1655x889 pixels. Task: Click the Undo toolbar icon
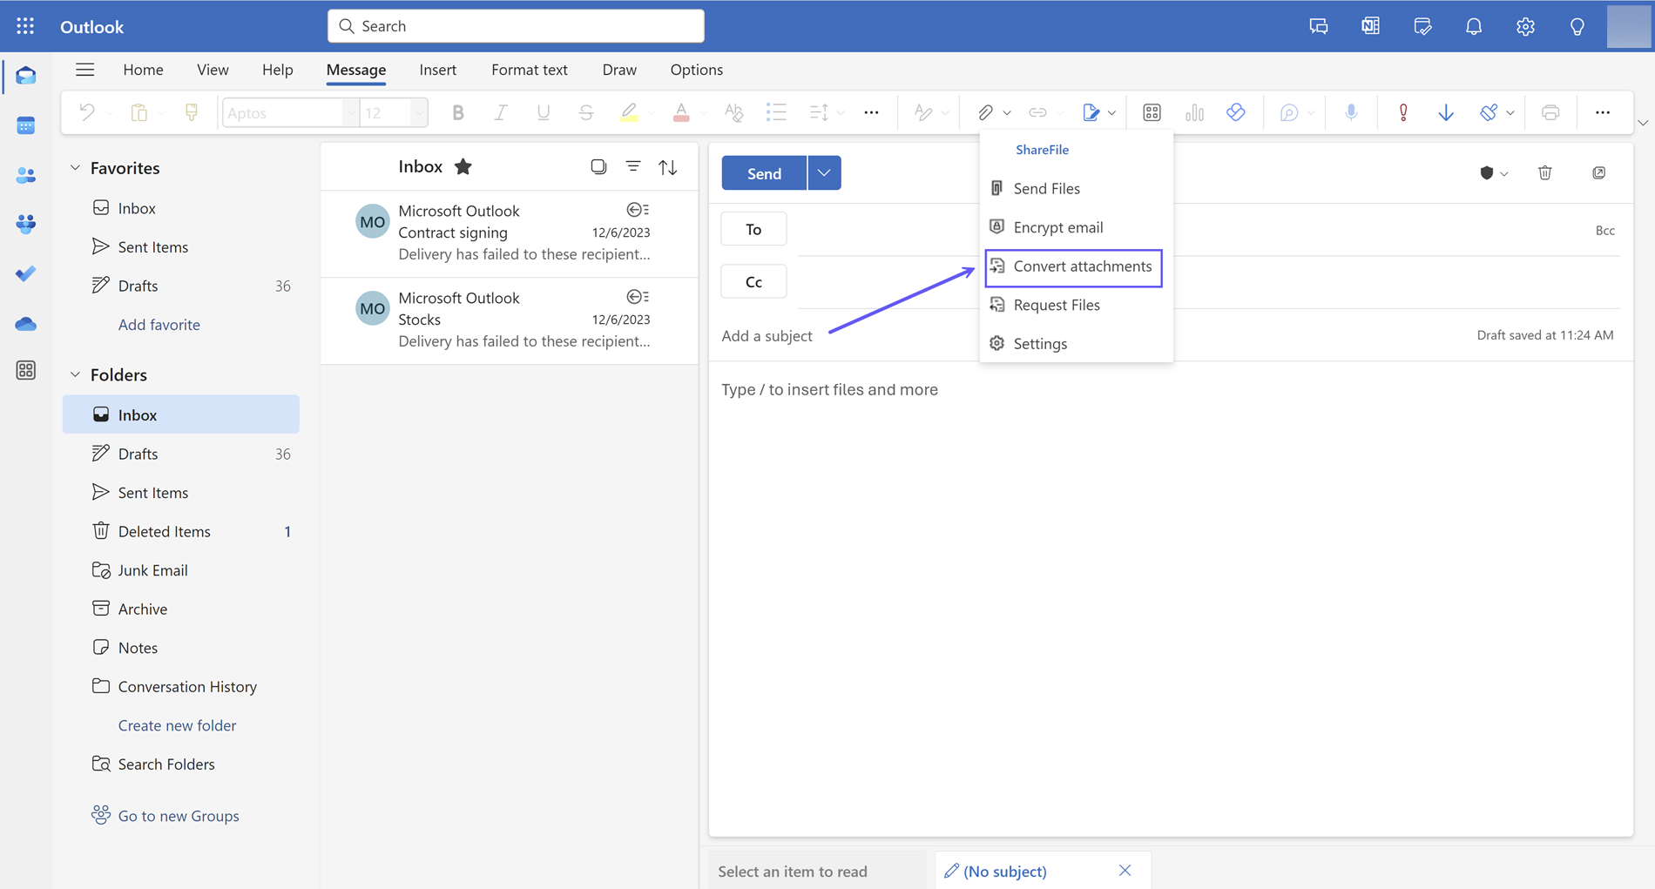[x=87, y=112]
